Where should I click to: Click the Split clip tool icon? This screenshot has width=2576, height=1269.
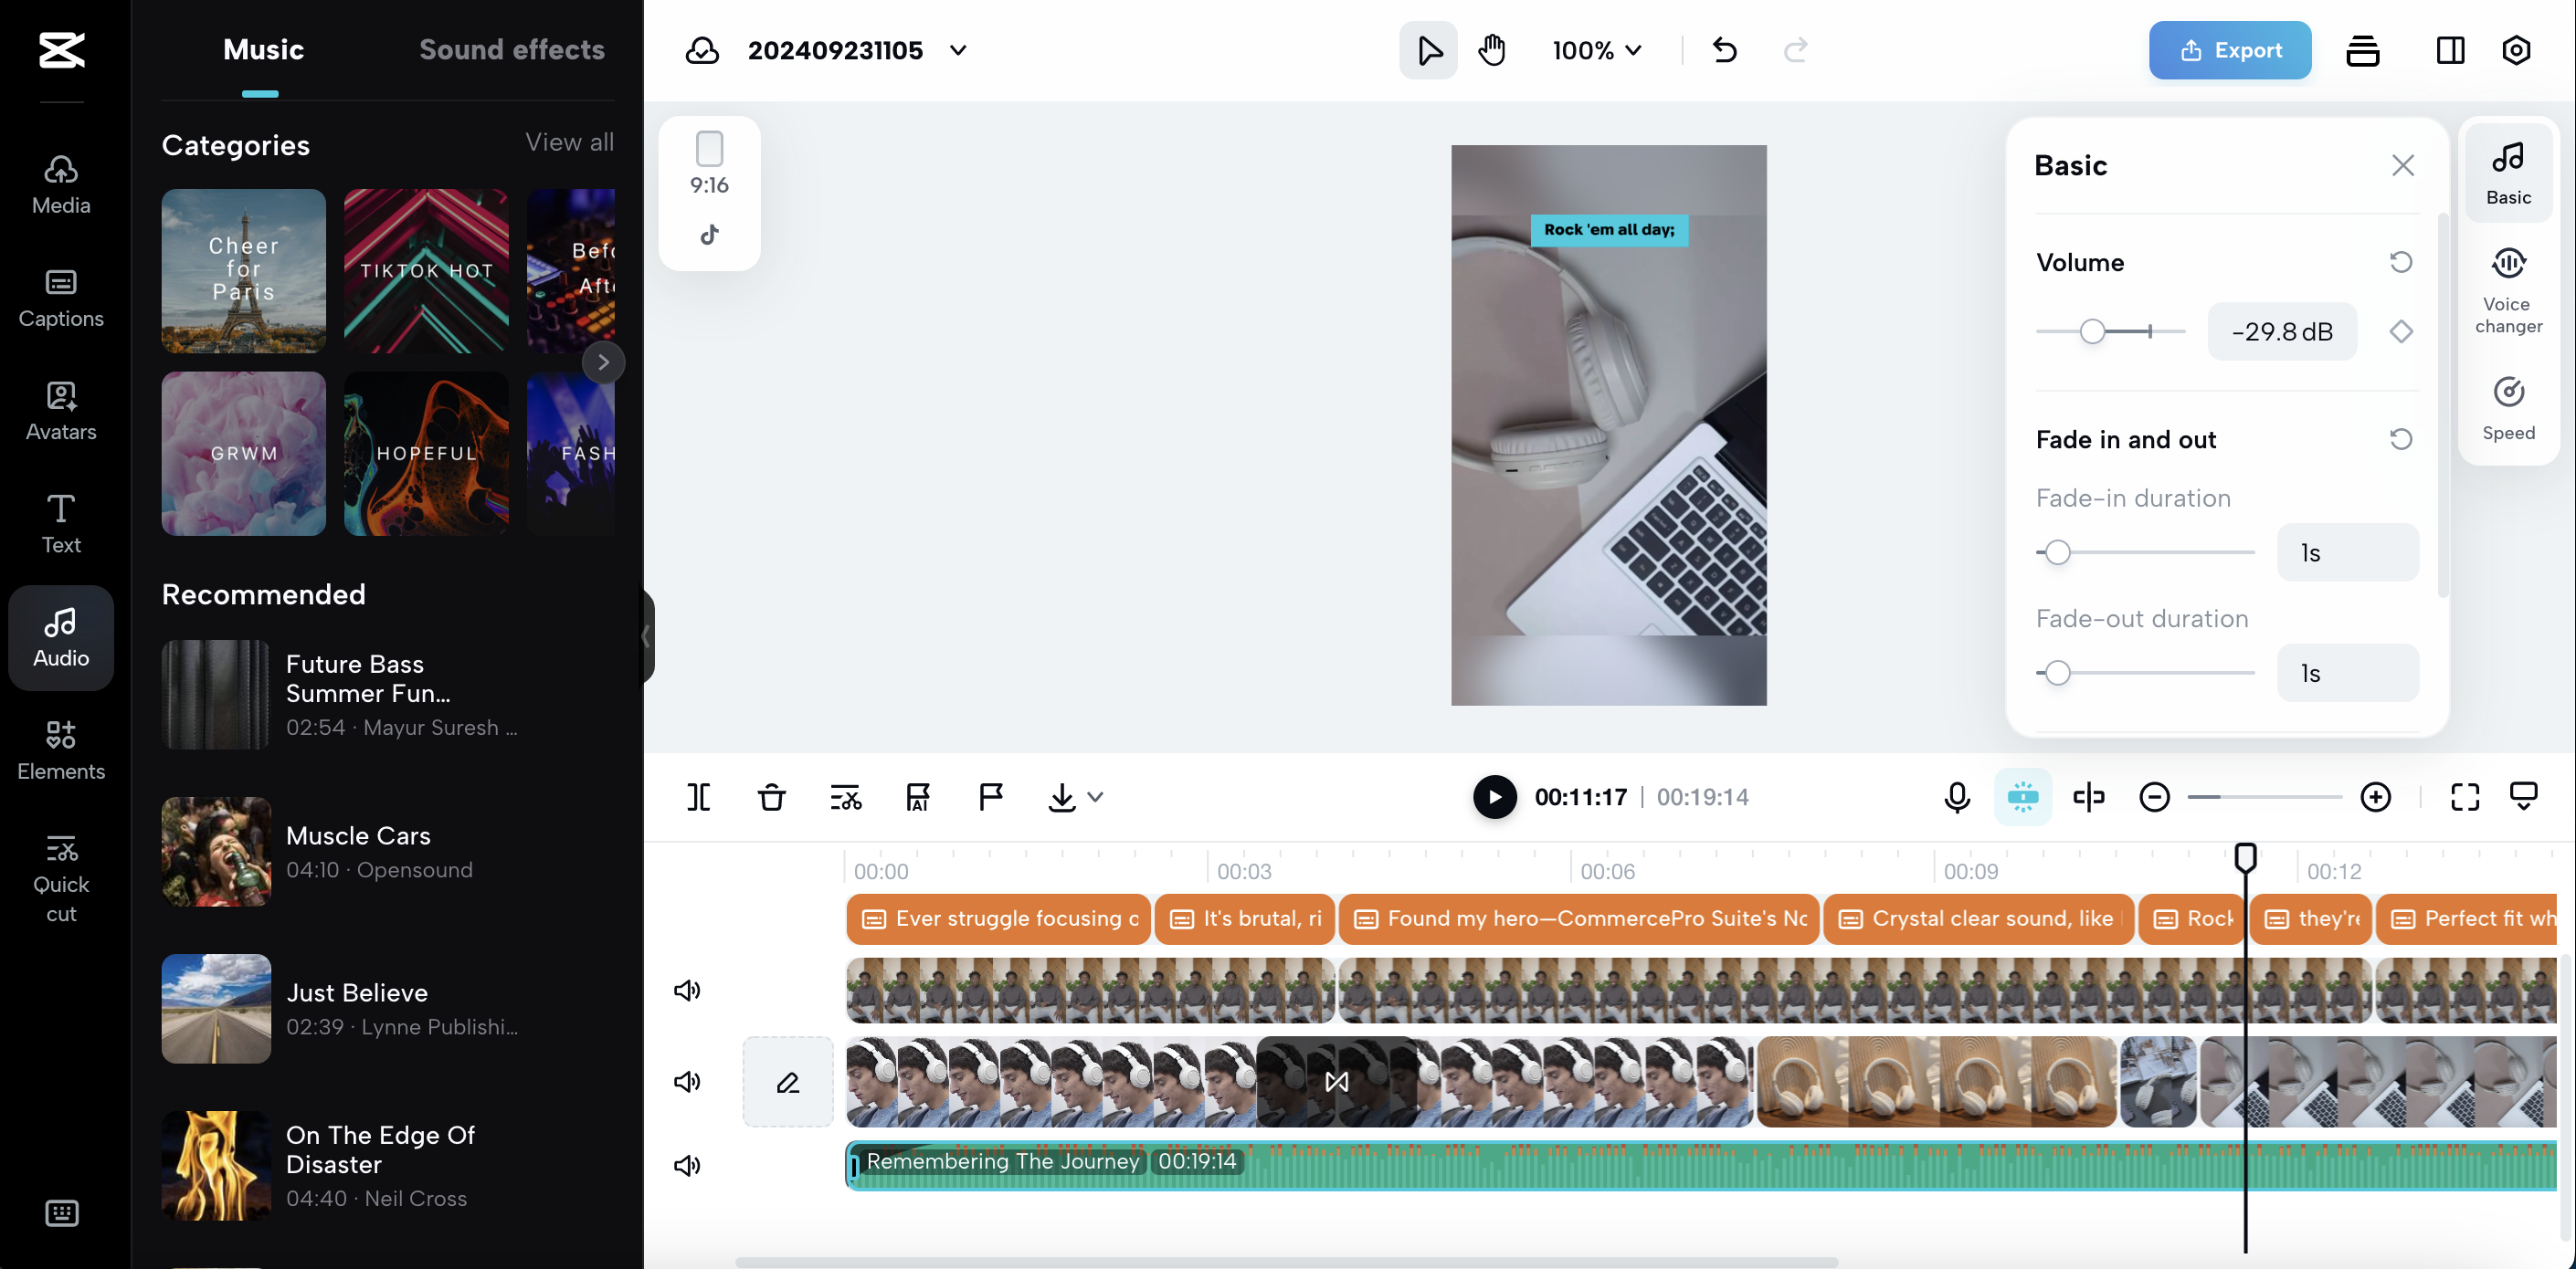[x=698, y=796]
